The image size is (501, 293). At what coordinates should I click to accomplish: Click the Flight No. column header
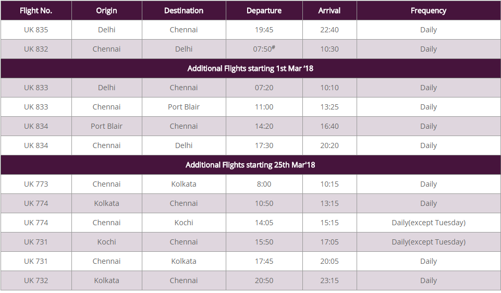click(x=36, y=10)
